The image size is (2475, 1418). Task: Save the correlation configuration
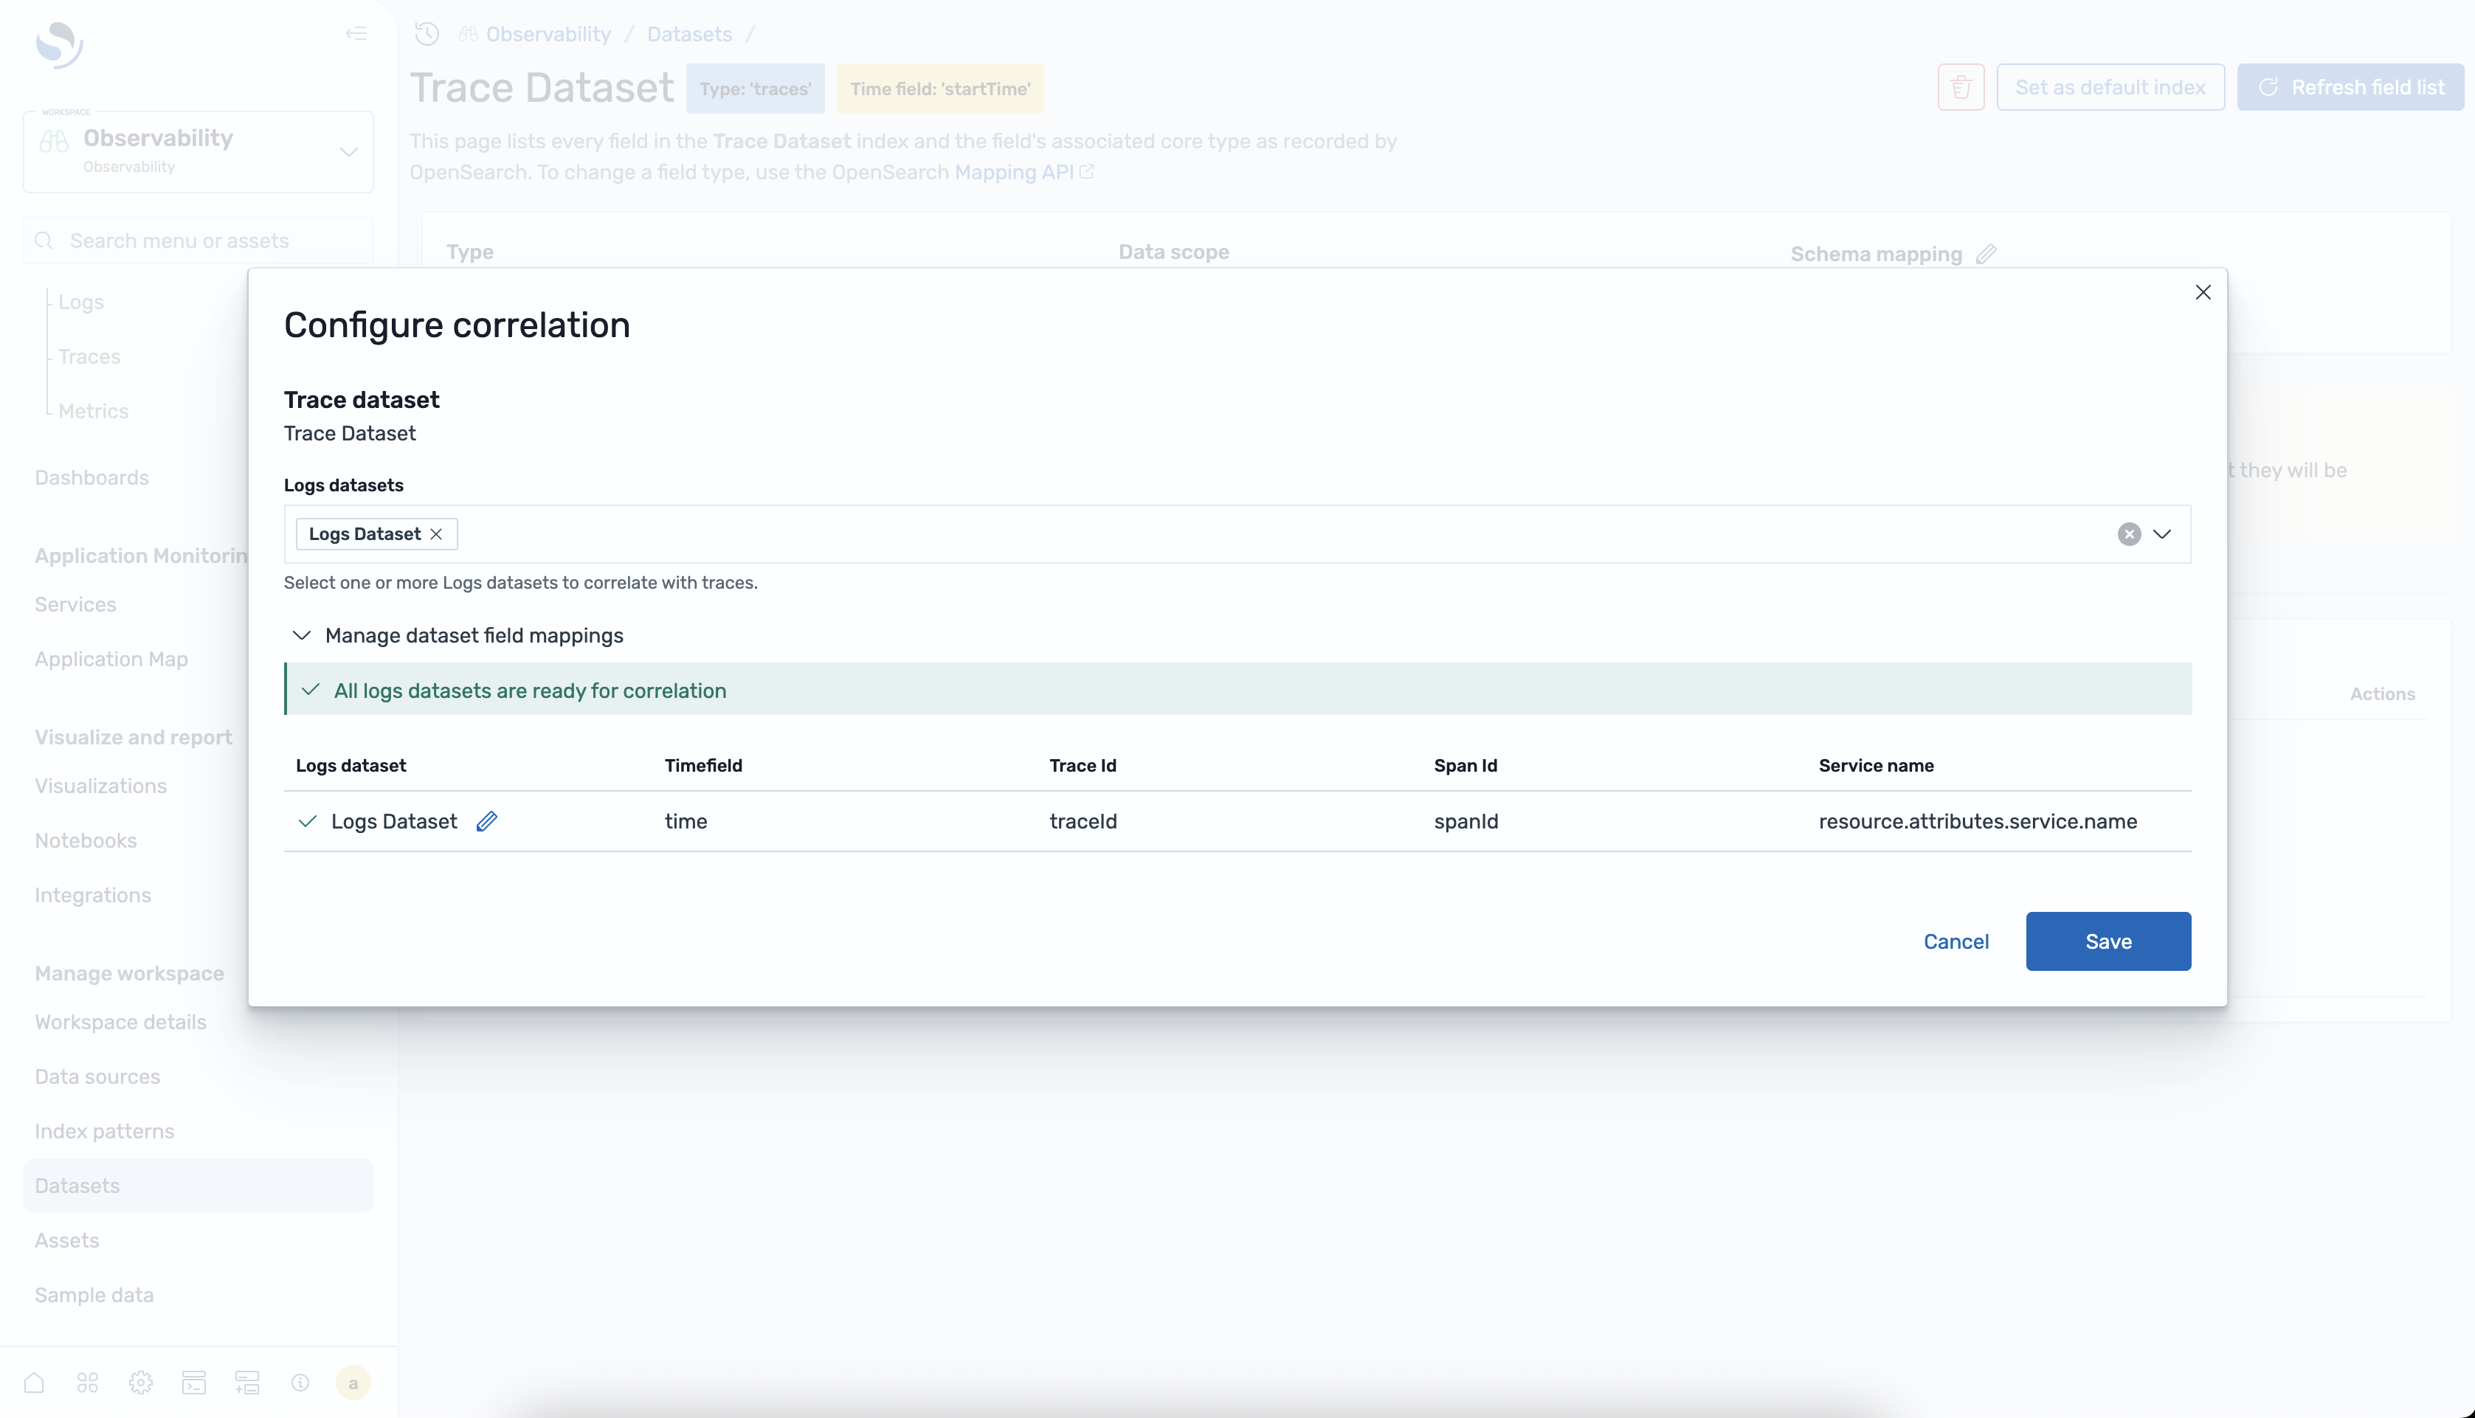point(2108,941)
